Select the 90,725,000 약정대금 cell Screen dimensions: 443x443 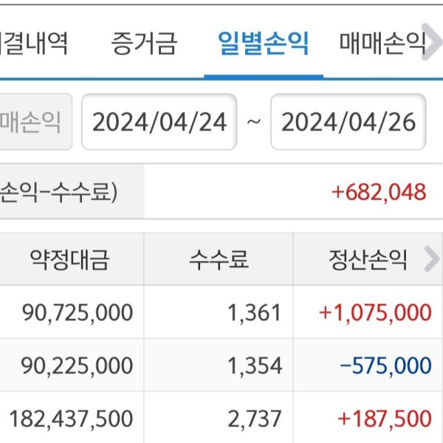[x=78, y=312]
